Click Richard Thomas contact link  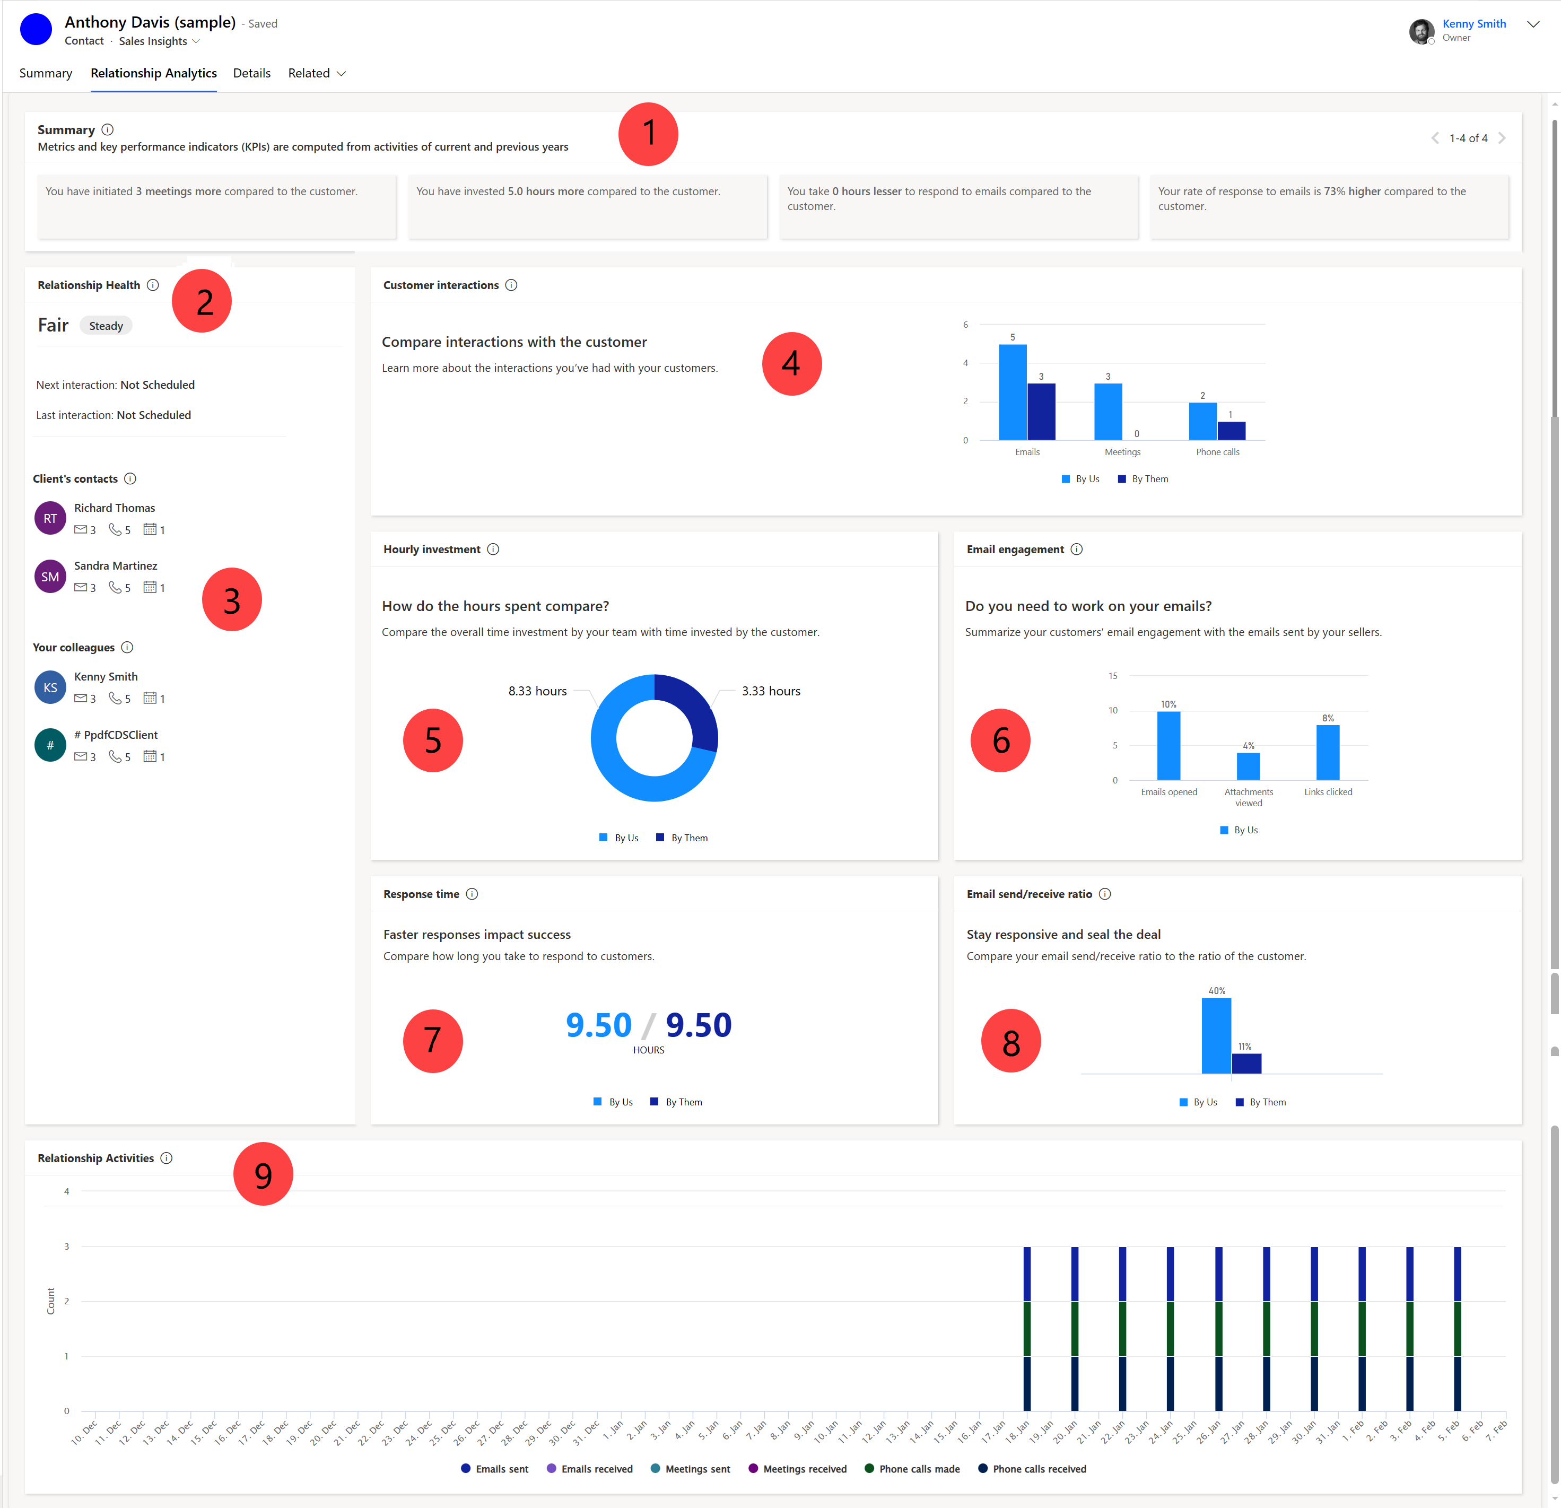coord(116,507)
